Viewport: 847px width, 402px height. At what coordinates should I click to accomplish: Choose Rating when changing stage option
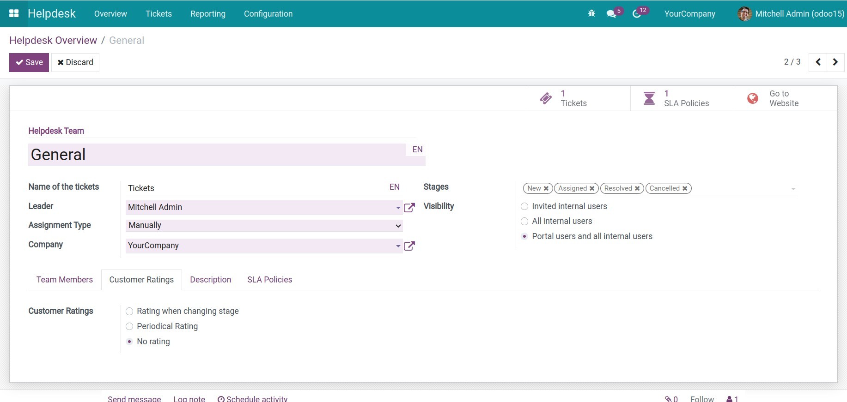pyautogui.click(x=129, y=312)
